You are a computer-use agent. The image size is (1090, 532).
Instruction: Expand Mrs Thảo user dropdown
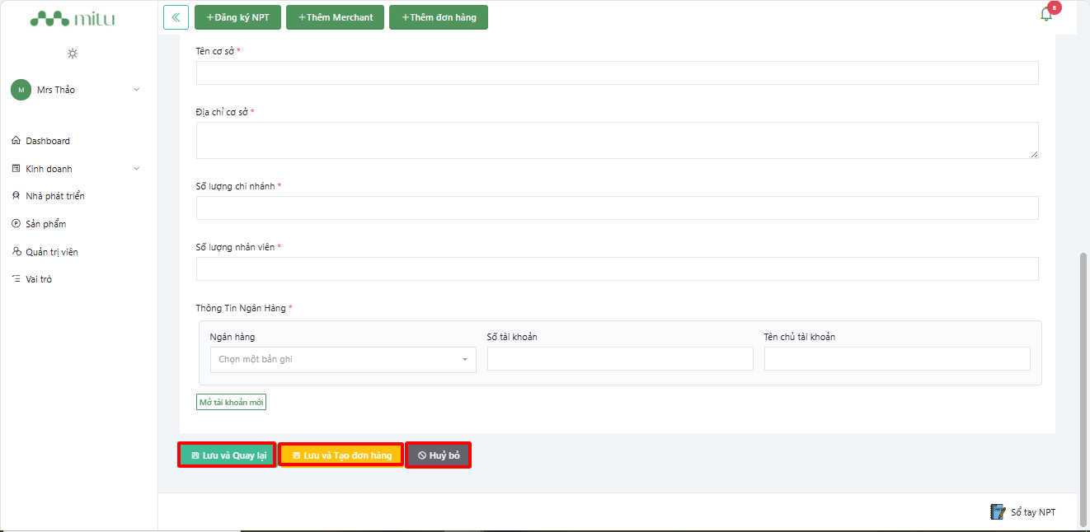(x=136, y=90)
